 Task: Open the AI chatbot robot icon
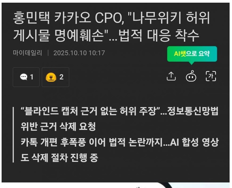click(191, 76)
